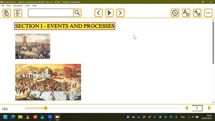Screen dimensions: 215x121
Task: Click the scrollbar down arrow
Action: pyautogui.click(x=213, y=102)
